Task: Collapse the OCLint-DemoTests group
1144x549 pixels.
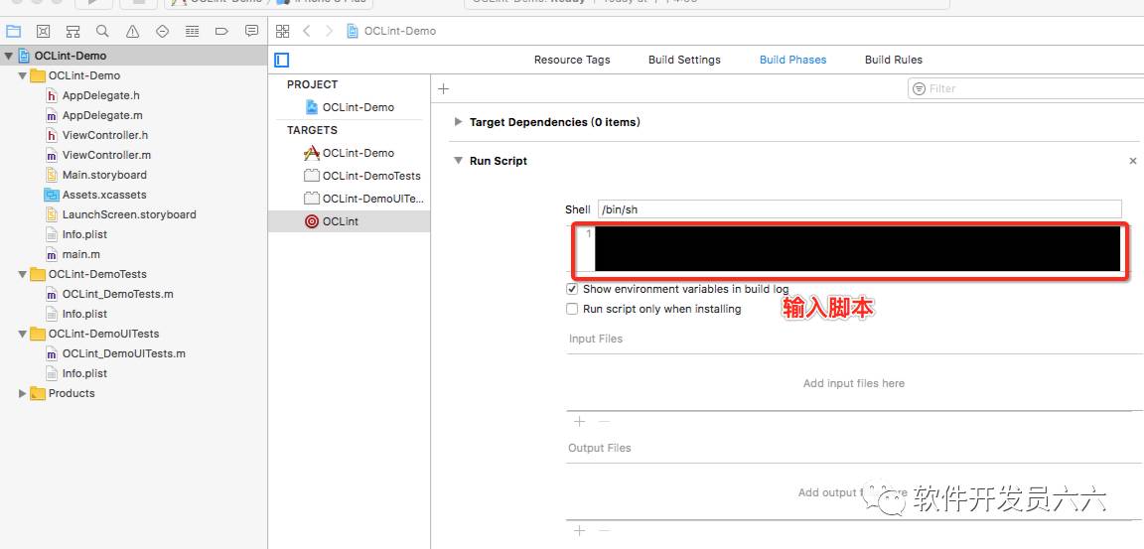Action: pos(22,274)
